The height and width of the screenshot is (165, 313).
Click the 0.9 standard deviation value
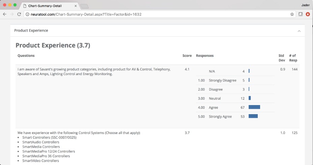click(x=283, y=69)
